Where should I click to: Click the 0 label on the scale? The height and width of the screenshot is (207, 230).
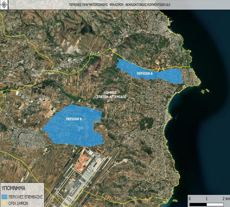190,199
